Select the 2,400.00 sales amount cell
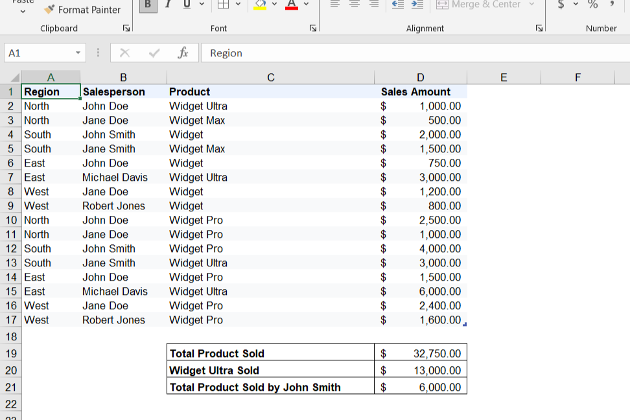This screenshot has width=630, height=420. pyautogui.click(x=420, y=306)
